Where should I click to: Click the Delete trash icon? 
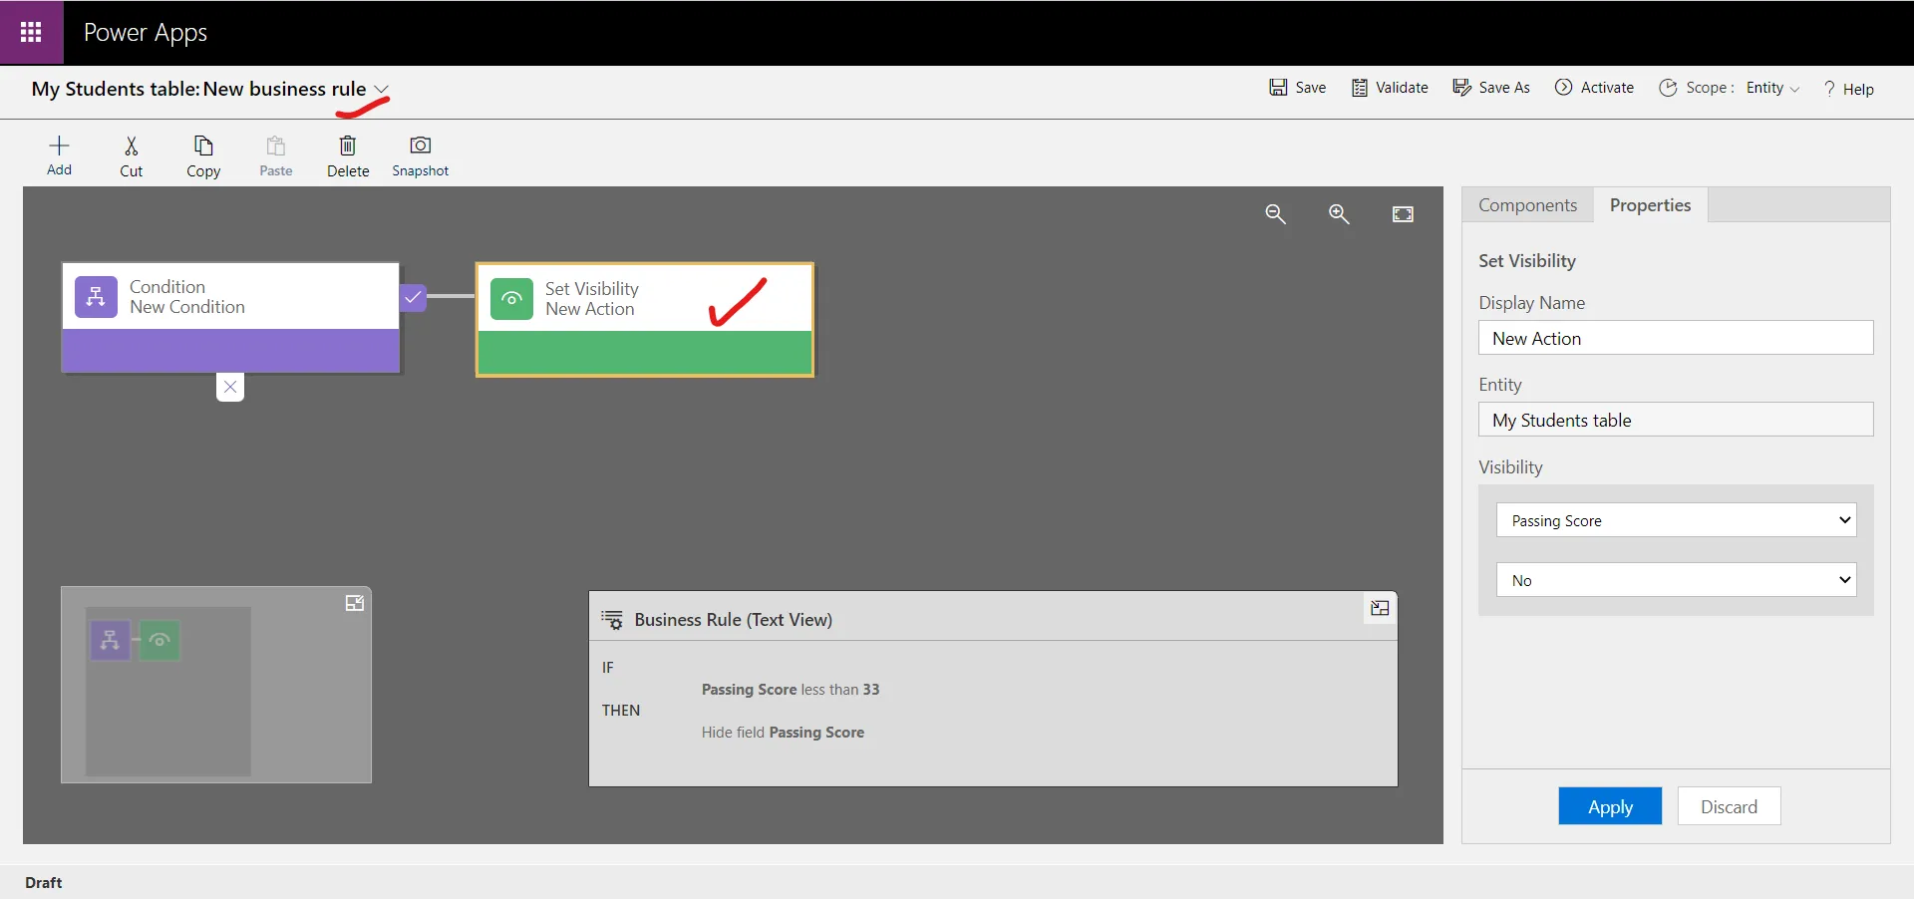348,147
